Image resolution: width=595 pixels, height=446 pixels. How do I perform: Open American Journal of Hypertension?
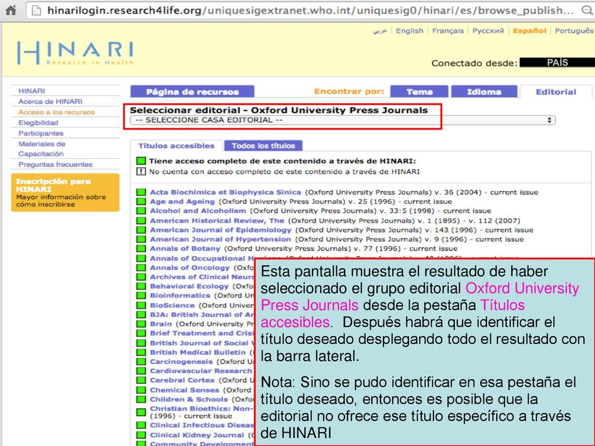click(220, 239)
